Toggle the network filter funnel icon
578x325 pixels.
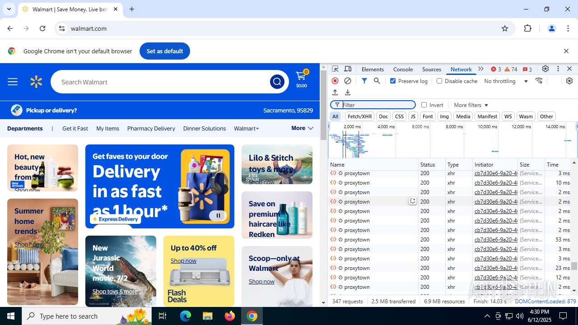point(364,81)
